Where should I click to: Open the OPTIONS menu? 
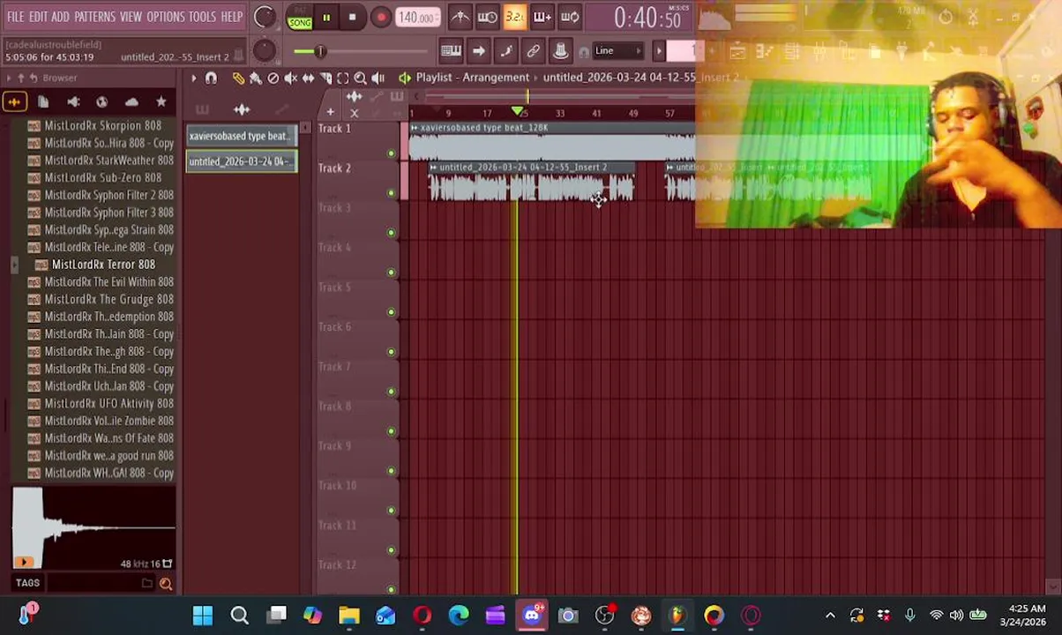165,17
